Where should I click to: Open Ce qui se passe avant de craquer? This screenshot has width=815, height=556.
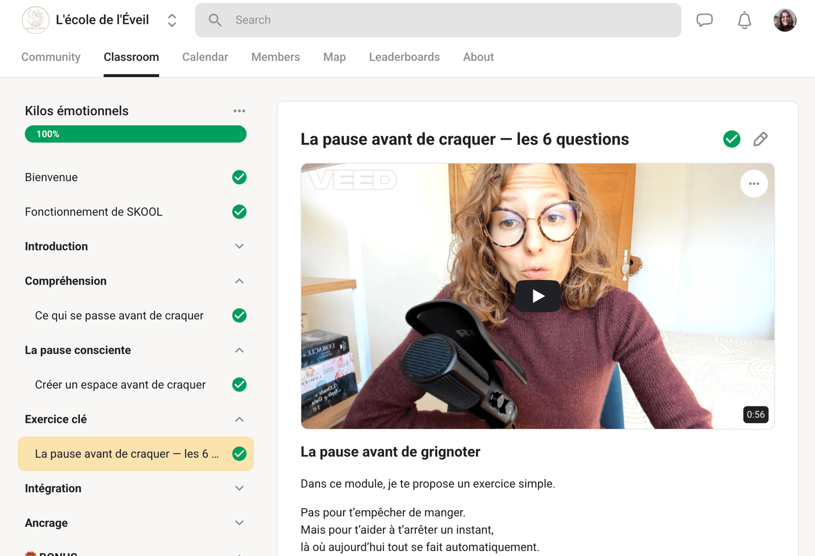119,316
